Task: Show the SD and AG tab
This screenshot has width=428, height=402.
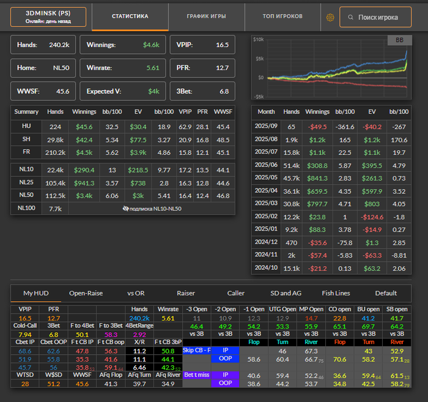Action: coord(286,293)
